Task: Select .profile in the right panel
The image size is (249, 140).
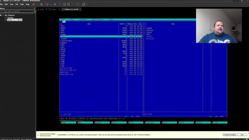Action: pyautogui.click(x=149, y=38)
